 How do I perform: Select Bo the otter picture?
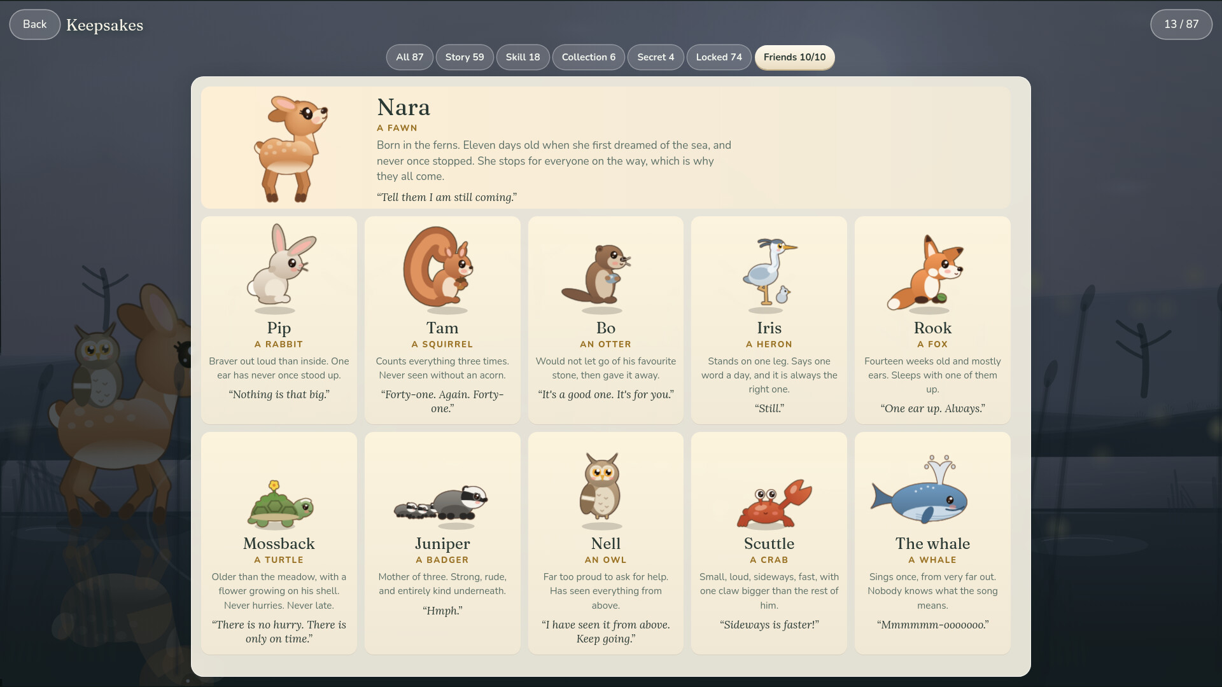tap(596, 274)
